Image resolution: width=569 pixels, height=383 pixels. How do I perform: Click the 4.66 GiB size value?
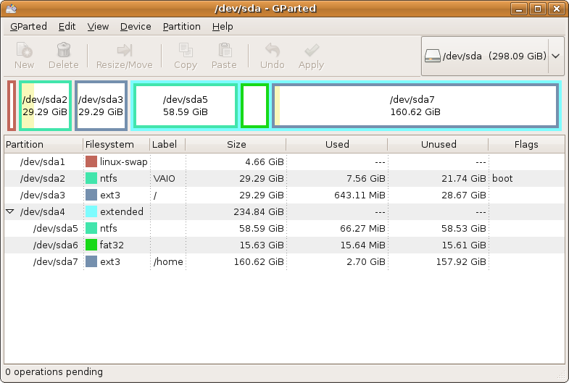(x=265, y=161)
